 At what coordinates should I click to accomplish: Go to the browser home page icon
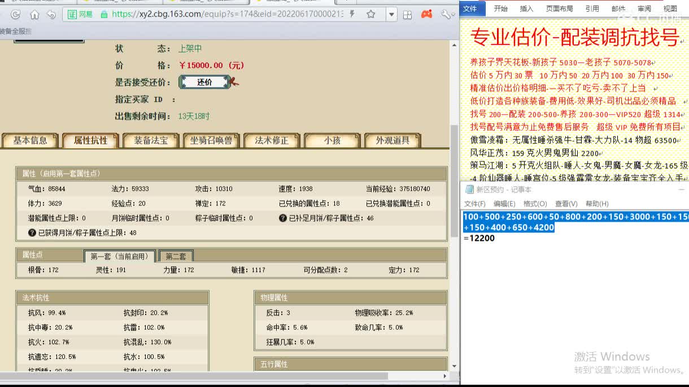(34, 15)
